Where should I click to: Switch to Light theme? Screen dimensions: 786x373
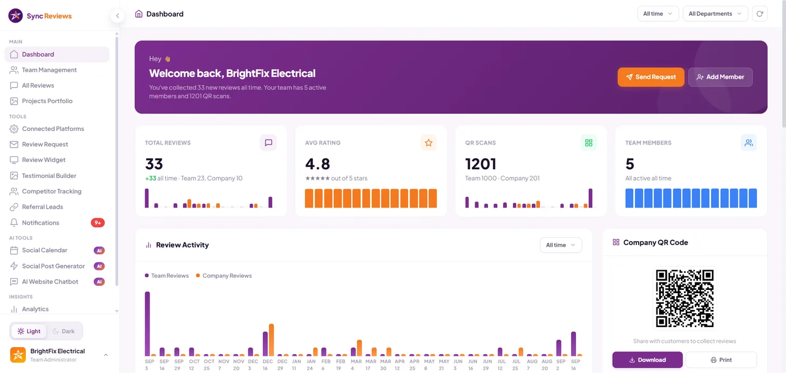click(x=29, y=331)
